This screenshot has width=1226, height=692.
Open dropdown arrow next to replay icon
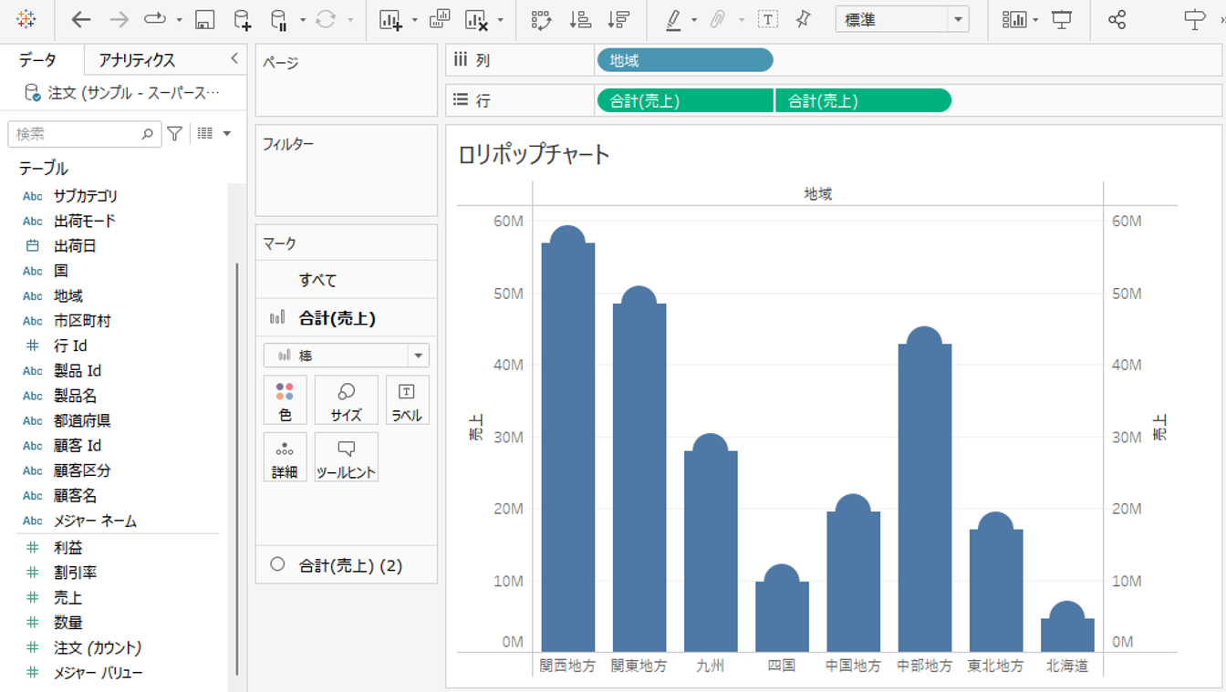pos(179,20)
